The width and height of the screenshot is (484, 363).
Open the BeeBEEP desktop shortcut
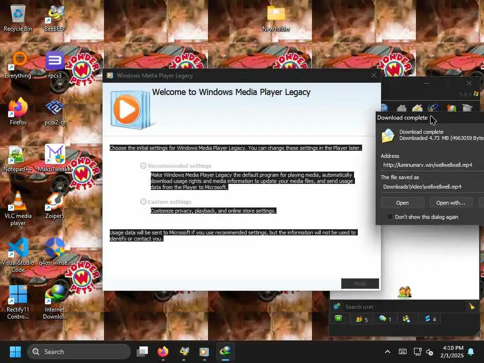pyautogui.click(x=55, y=18)
